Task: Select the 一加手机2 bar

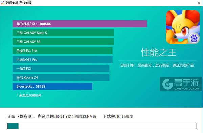Action: (x=61, y=68)
